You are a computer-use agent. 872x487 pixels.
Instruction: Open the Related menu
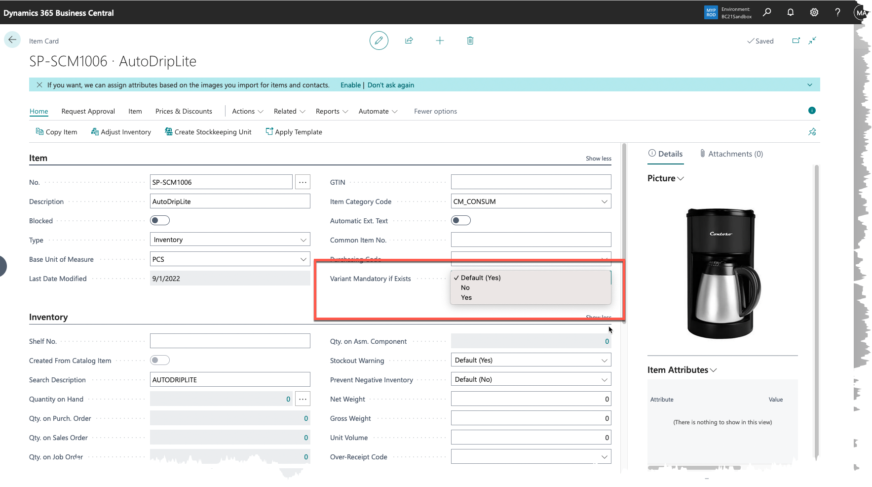pos(290,111)
